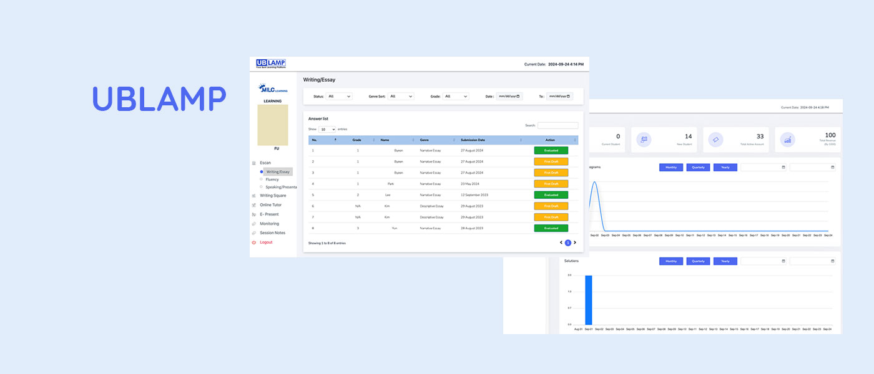Open calendar in first Programs date field
This screenshot has width=874, height=374.
coord(783,167)
